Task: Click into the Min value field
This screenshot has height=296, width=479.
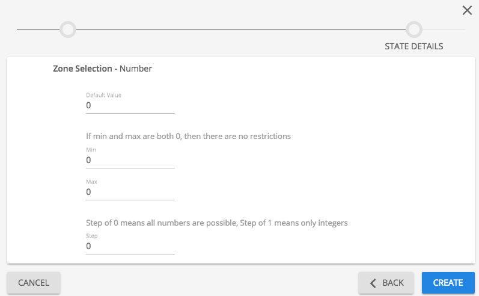Action: [130, 161]
